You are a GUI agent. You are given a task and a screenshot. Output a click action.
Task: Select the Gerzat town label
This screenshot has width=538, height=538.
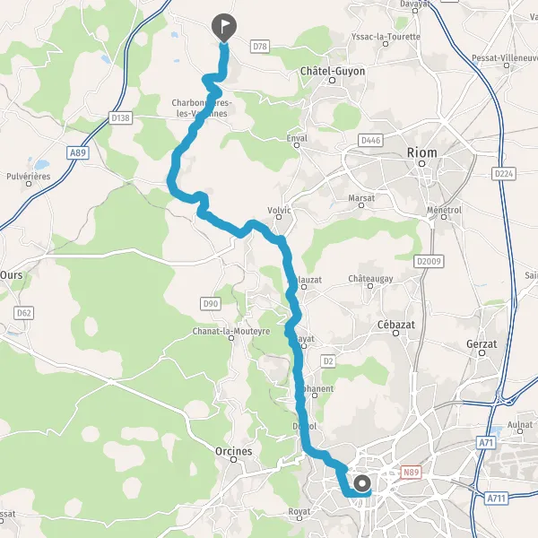[x=482, y=343]
